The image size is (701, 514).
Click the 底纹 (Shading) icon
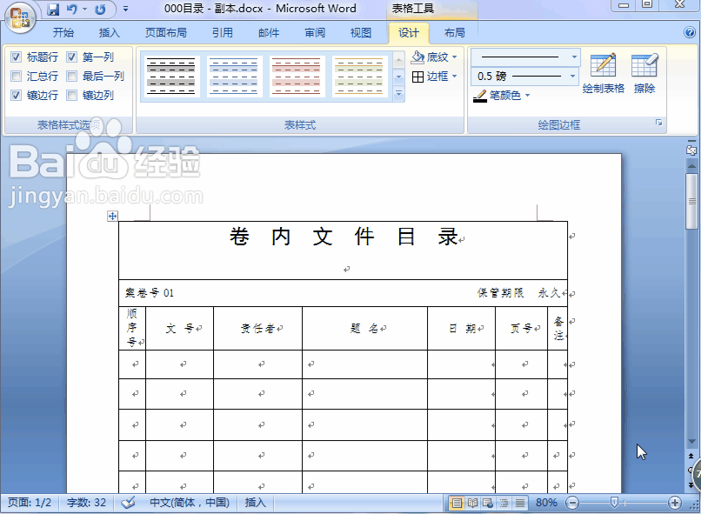[x=417, y=57]
